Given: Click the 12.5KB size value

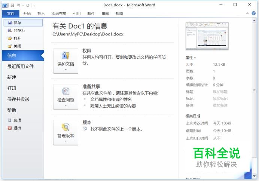Looking at the screenshot, I should pyautogui.click(x=219, y=64).
